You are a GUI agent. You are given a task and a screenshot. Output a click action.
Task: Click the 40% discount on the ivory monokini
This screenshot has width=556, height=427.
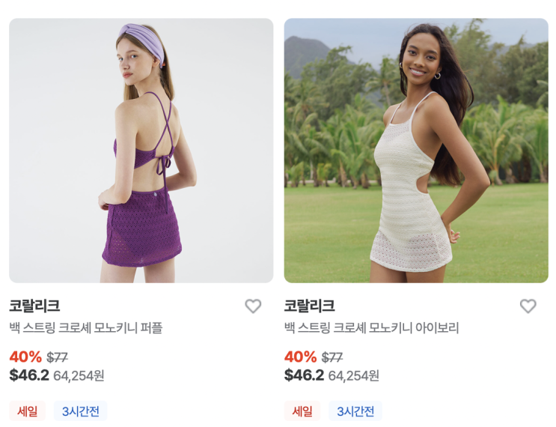tap(301, 357)
